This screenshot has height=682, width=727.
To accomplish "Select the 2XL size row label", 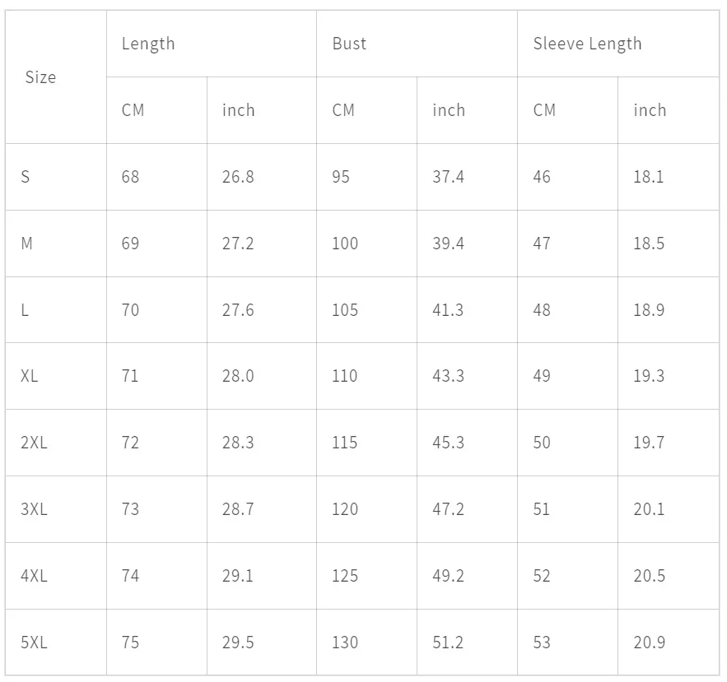I will [34, 443].
